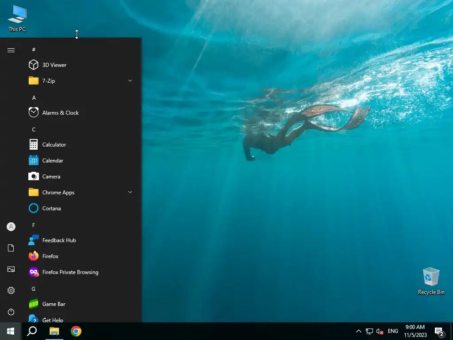453x340 pixels.
Task: Open Calculator from the app list
Action: pos(82,145)
